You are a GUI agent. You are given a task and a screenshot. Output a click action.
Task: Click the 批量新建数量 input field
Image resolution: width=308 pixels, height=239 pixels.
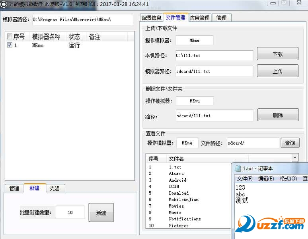coord(70,212)
